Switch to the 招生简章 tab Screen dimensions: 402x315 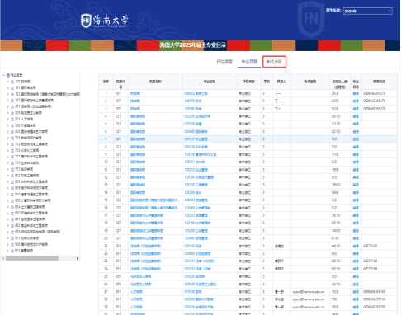click(x=225, y=62)
